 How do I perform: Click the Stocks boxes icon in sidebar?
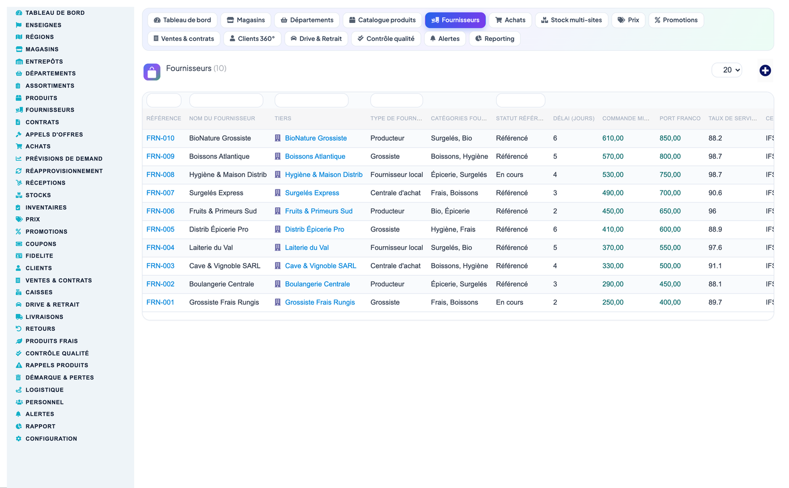(19, 195)
